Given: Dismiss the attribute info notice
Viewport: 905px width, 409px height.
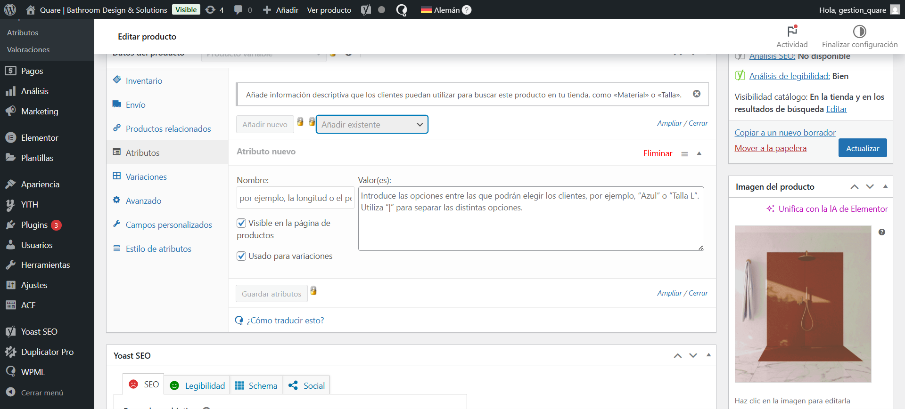Looking at the screenshot, I should point(697,94).
